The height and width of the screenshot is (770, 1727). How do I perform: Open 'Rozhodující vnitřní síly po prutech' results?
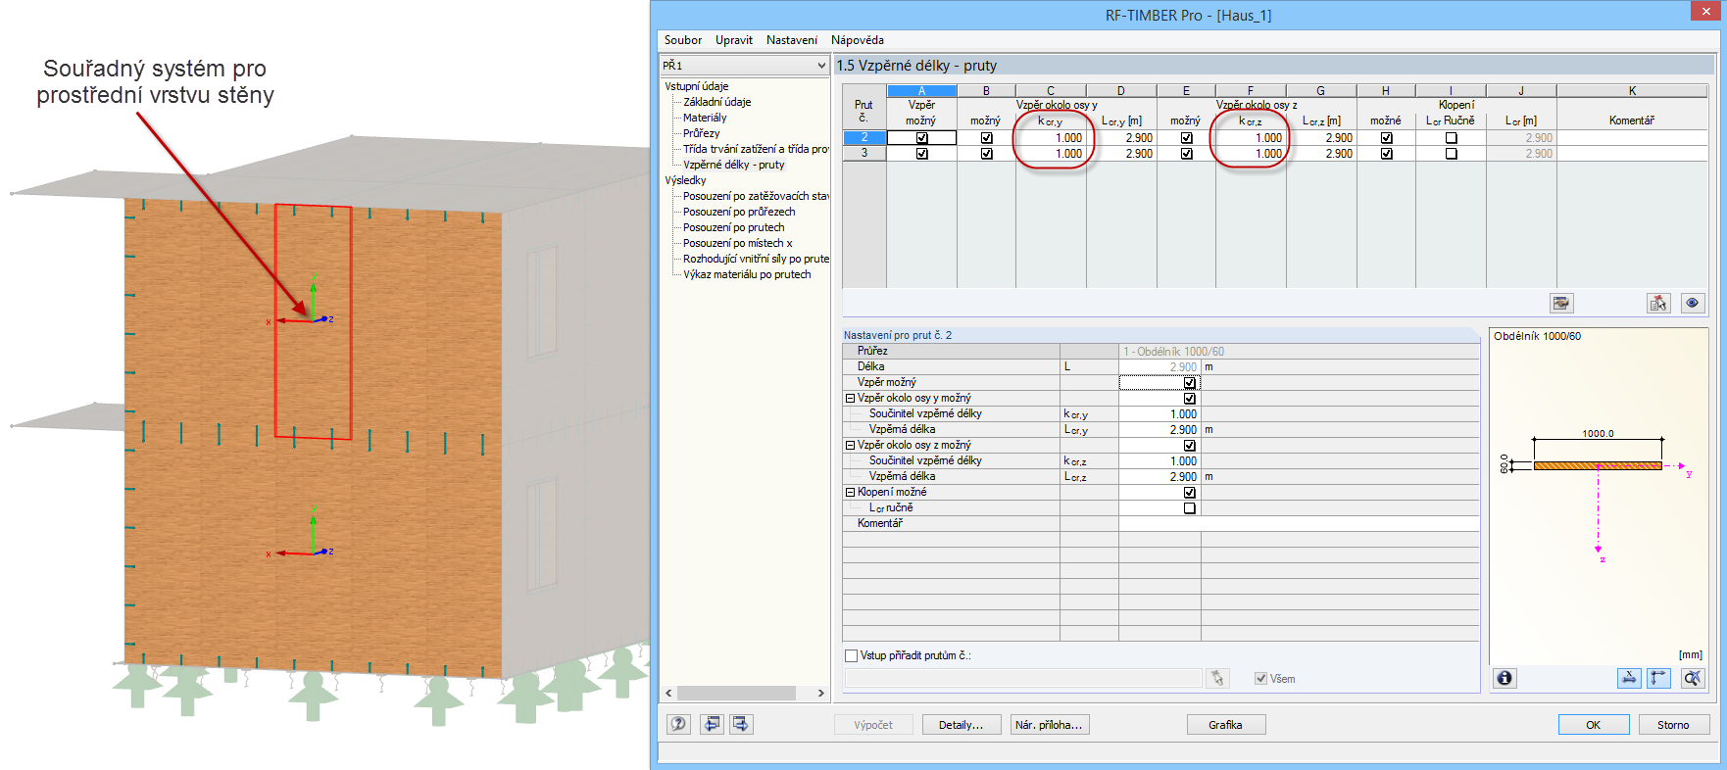click(x=756, y=259)
